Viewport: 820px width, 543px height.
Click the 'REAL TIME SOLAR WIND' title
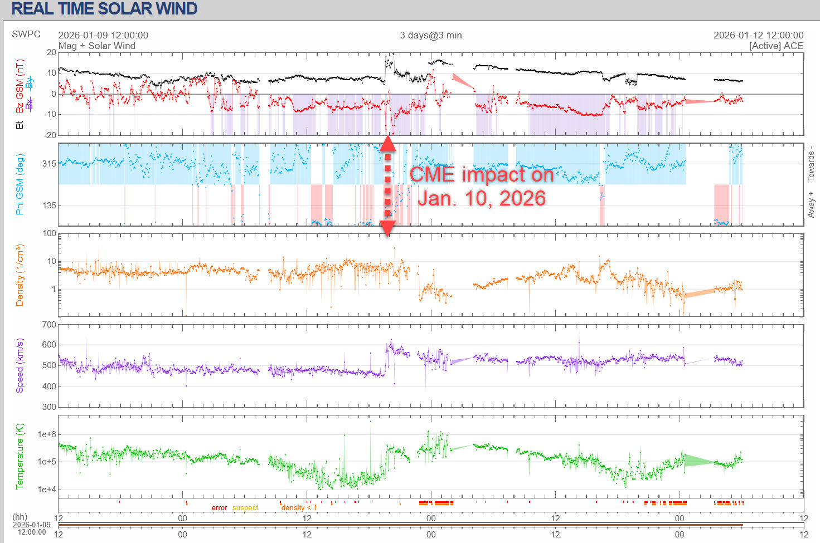pos(104,9)
